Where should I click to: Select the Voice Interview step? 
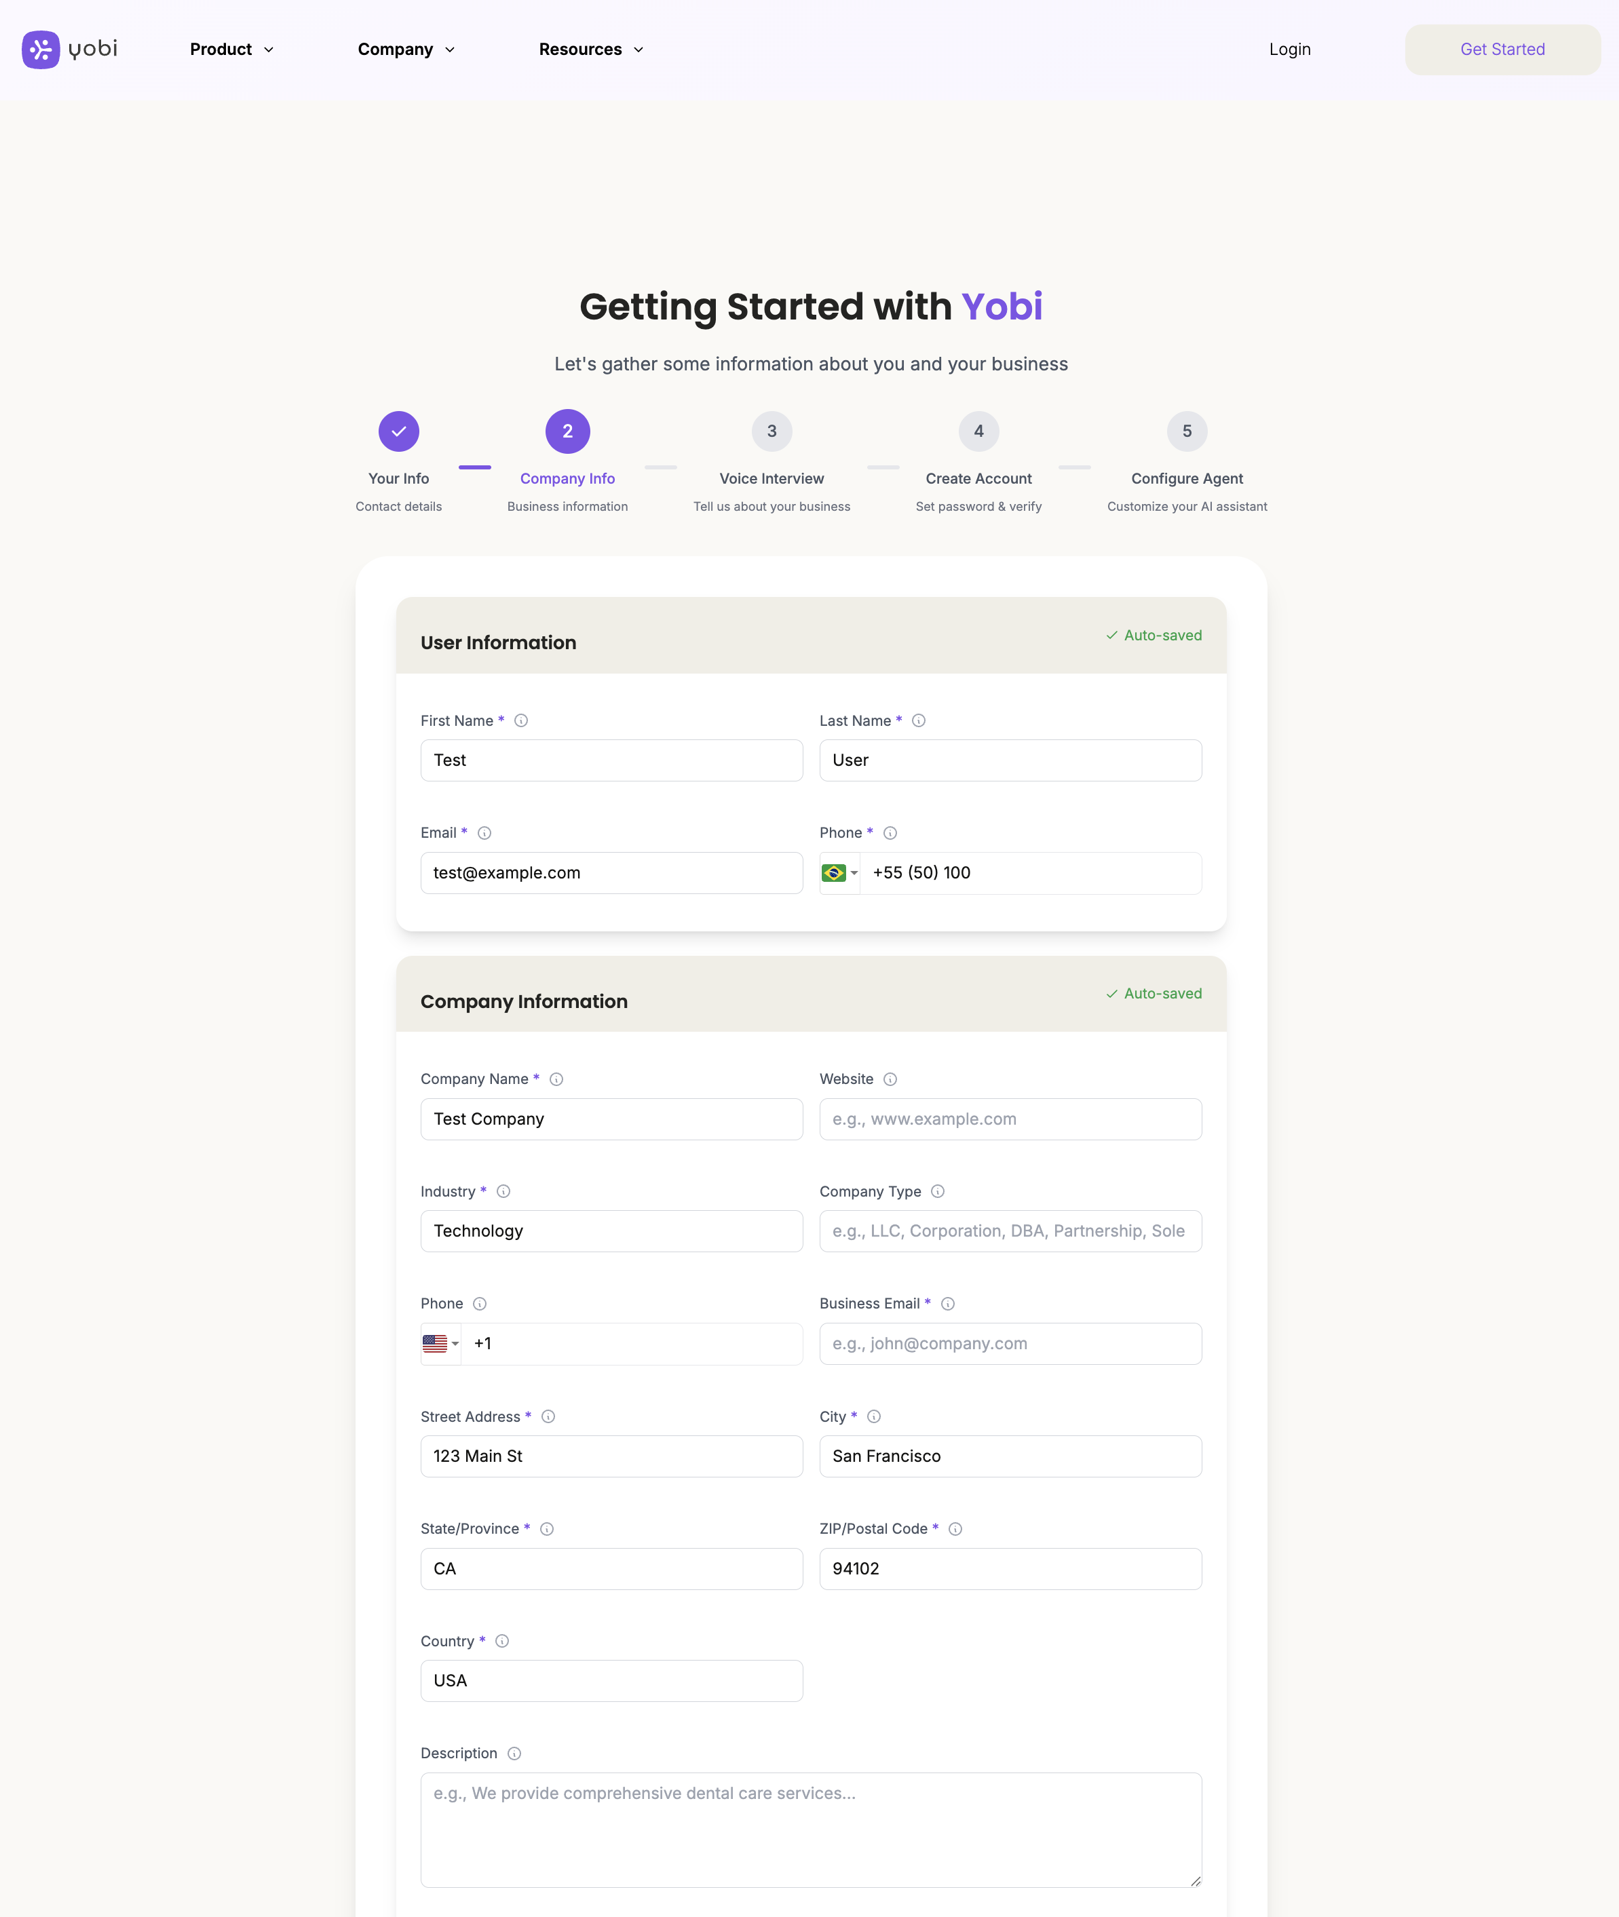point(771,431)
